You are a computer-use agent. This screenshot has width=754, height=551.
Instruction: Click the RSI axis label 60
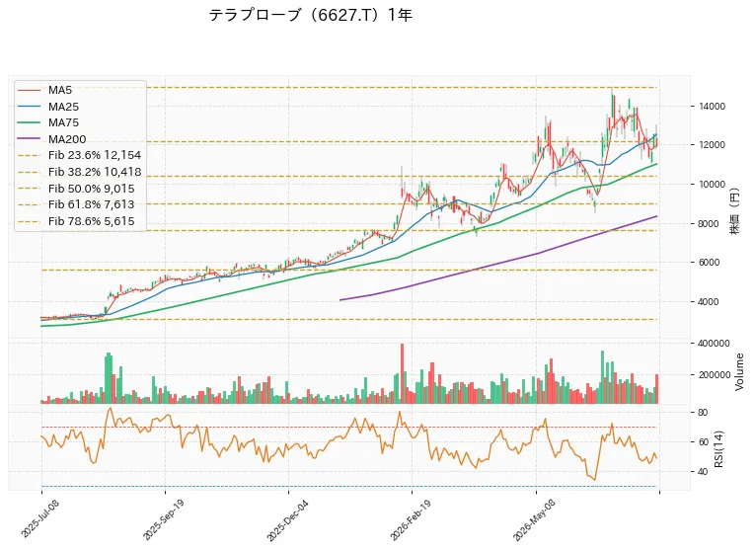(703, 441)
